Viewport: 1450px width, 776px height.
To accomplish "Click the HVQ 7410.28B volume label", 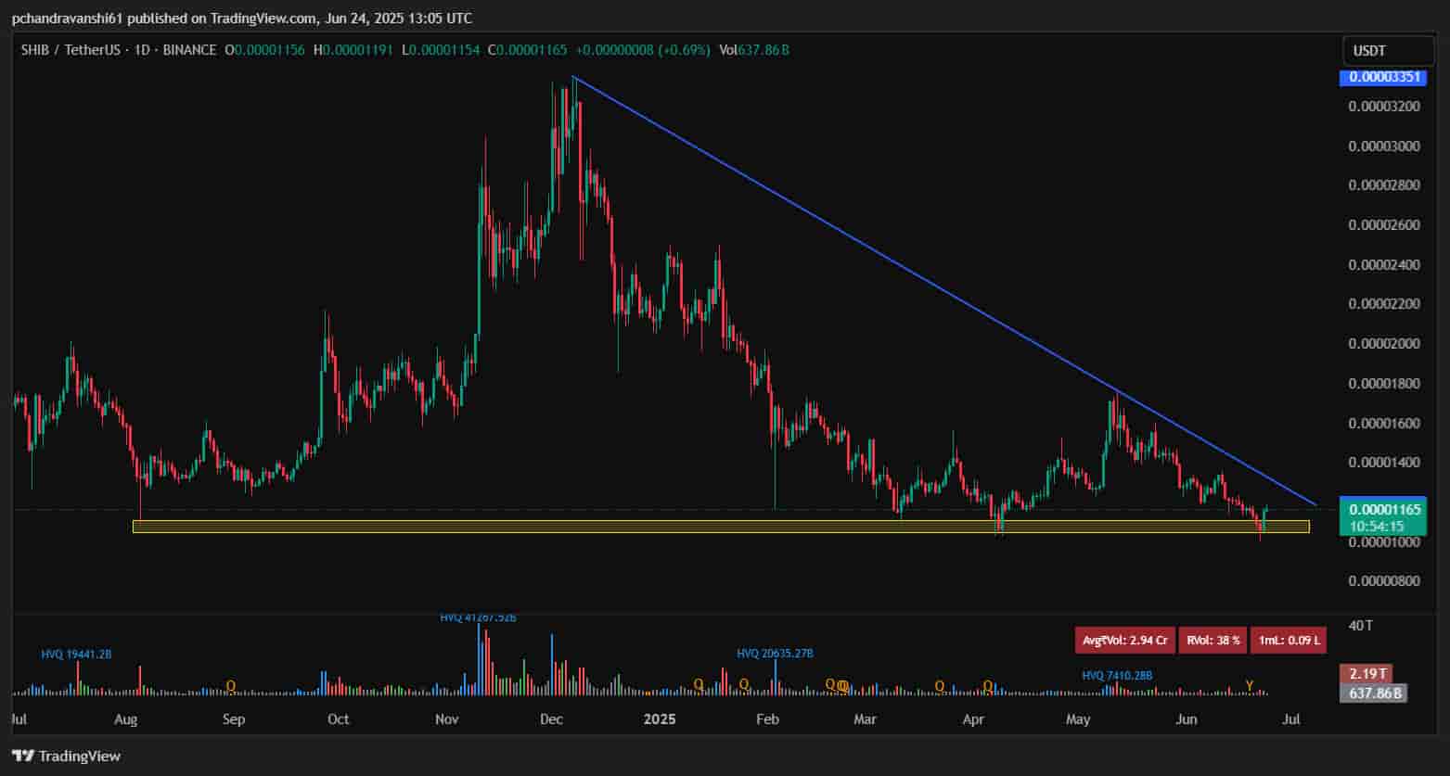I will tap(1120, 676).
